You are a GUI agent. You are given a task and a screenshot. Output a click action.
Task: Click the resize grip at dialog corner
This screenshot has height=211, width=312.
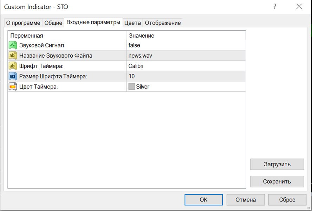(x=309, y=208)
